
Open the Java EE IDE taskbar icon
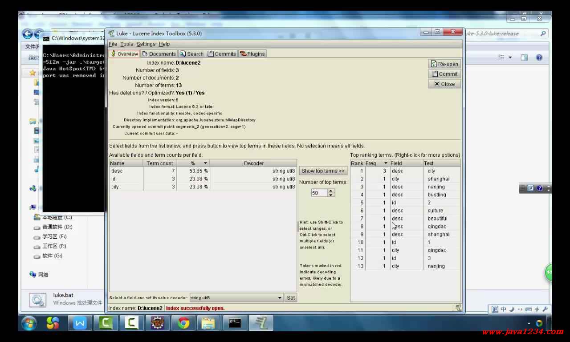157,323
